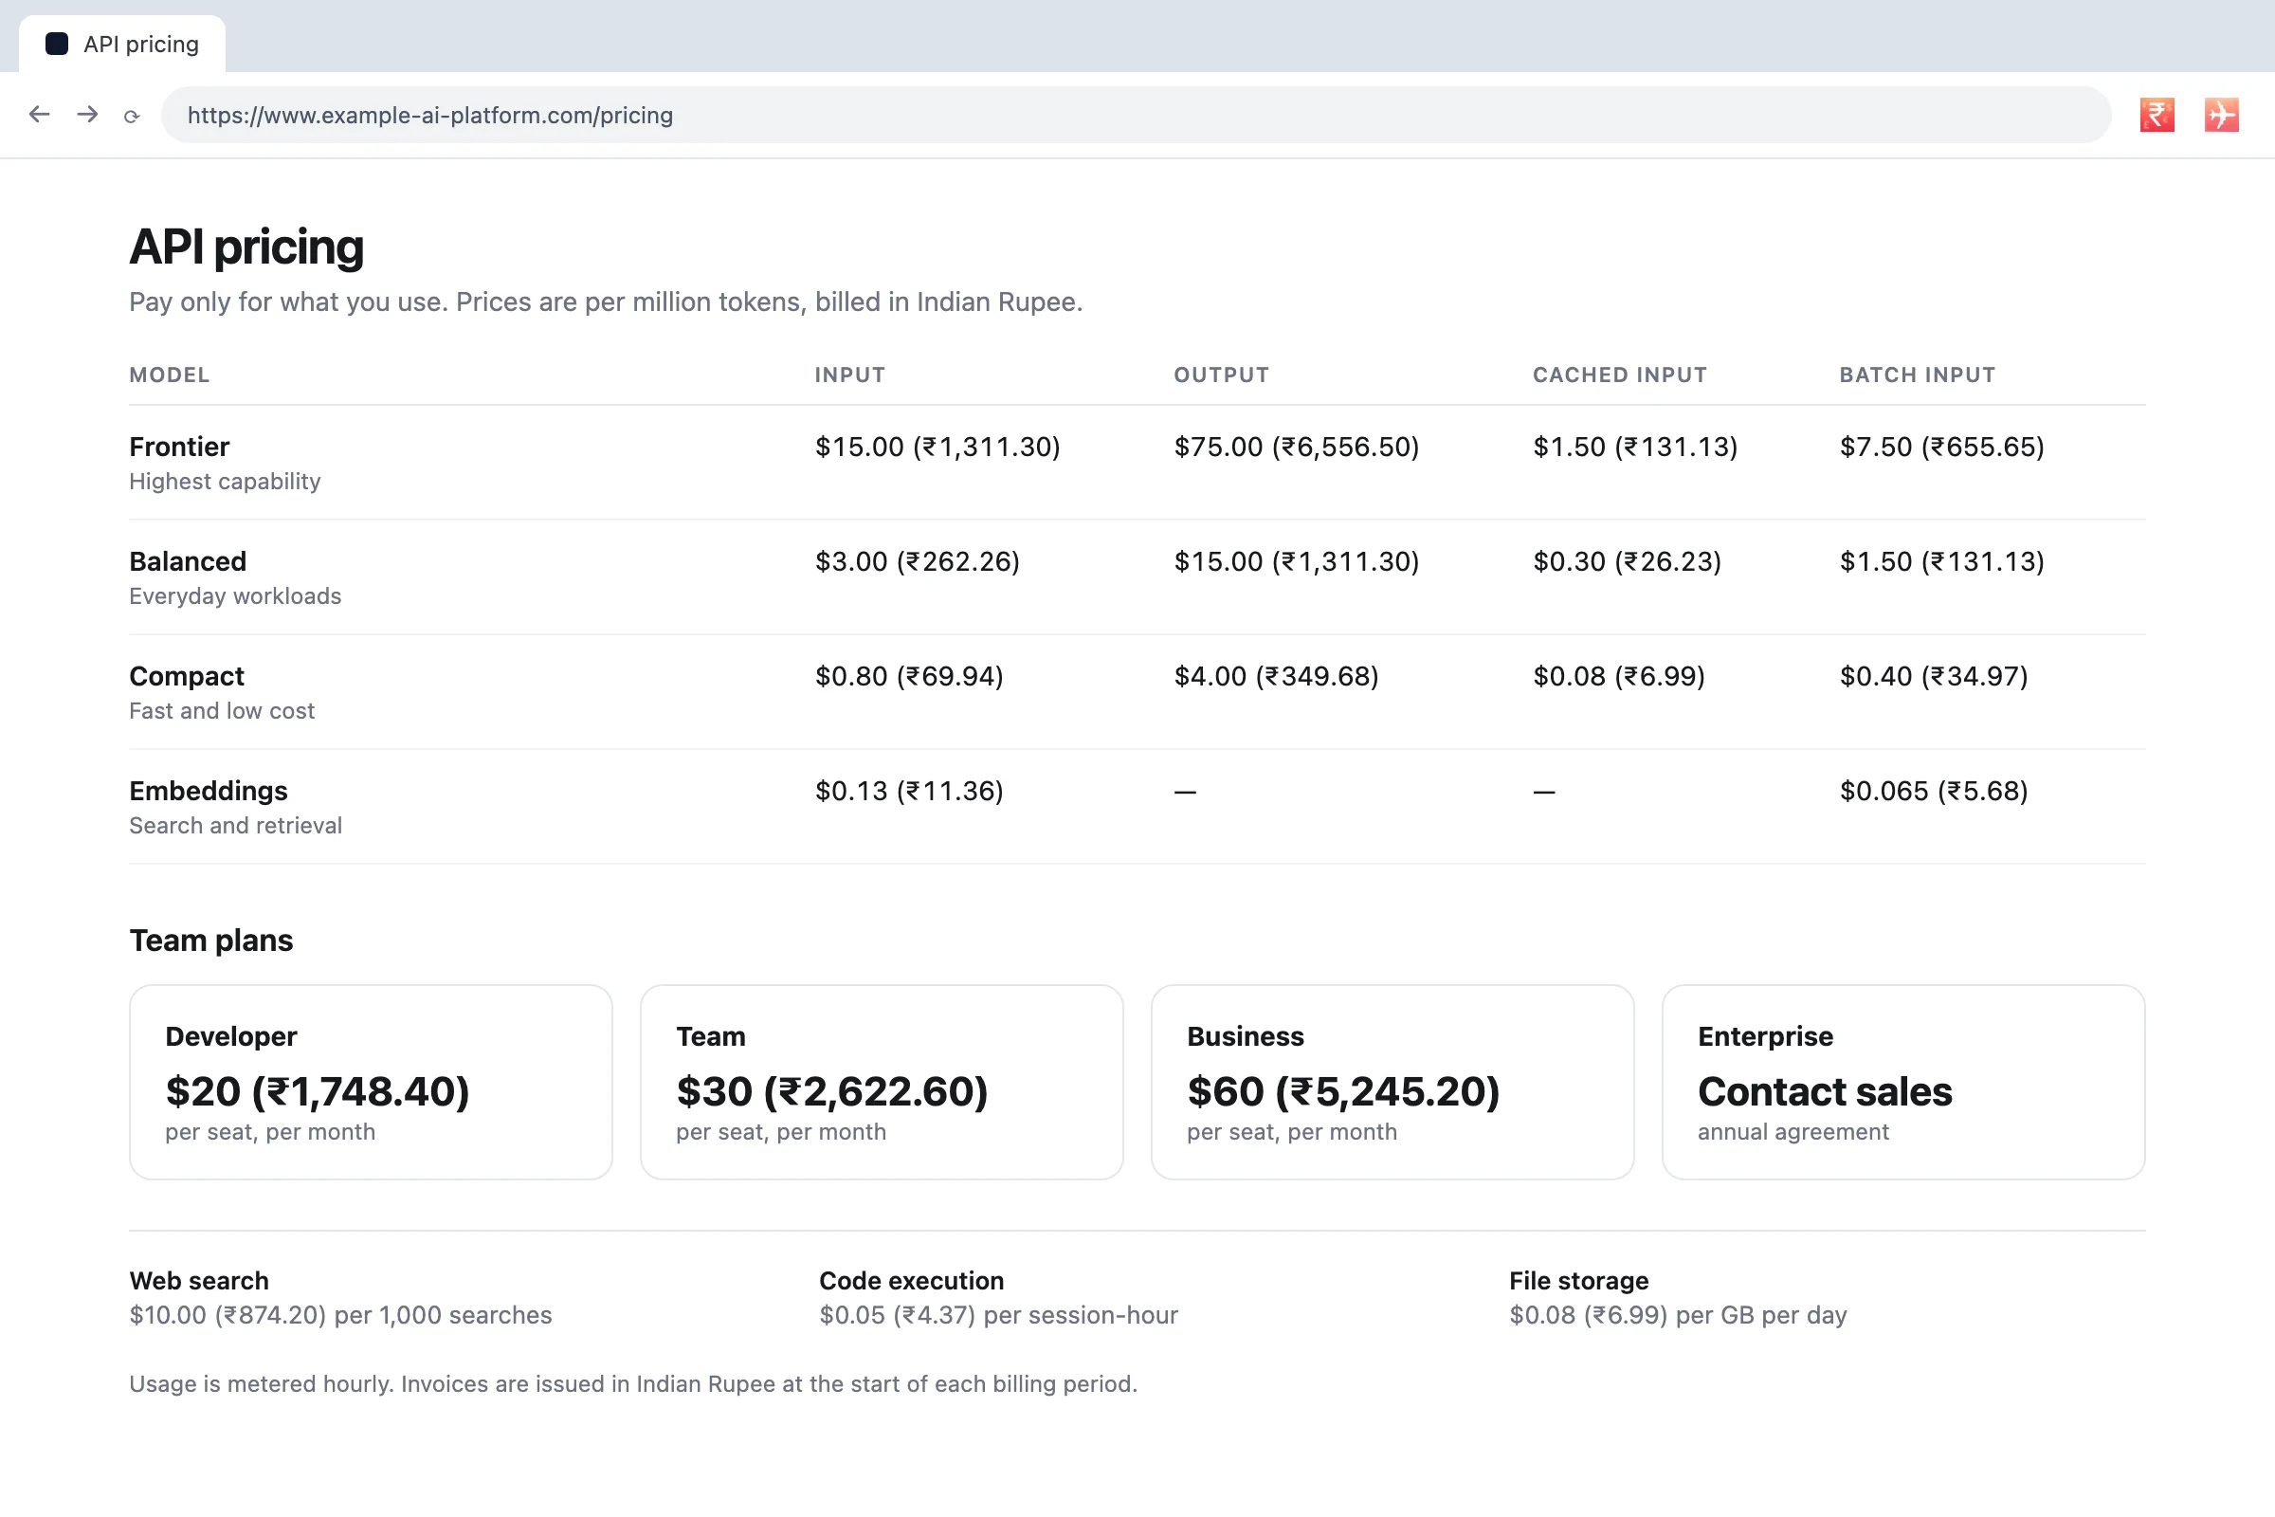Image resolution: width=2275 pixels, height=1517 pixels.
Task: Click Frontier input price $15.00 (₹1,311.30)
Action: point(937,446)
